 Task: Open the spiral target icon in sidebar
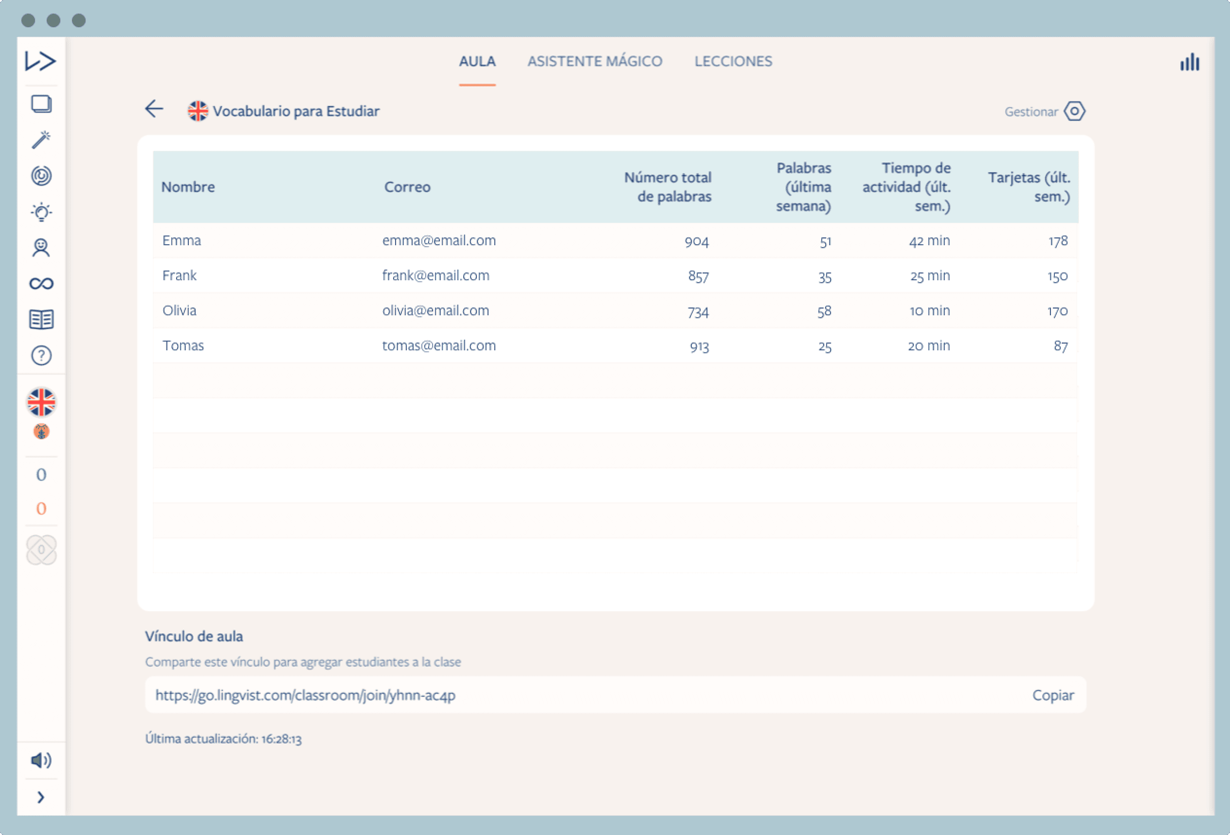(x=41, y=176)
